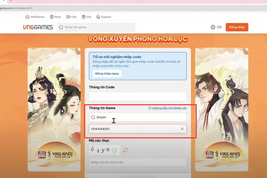The image size is (267, 178).
Task: Click the browser address bar URL
Action: point(16,8)
